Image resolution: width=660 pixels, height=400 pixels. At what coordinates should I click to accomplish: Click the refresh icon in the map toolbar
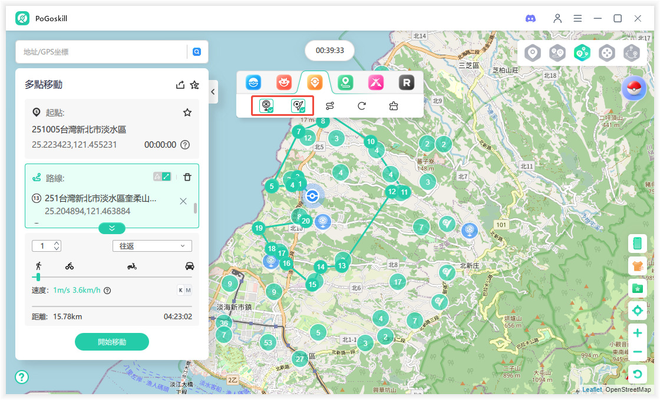[x=362, y=106]
